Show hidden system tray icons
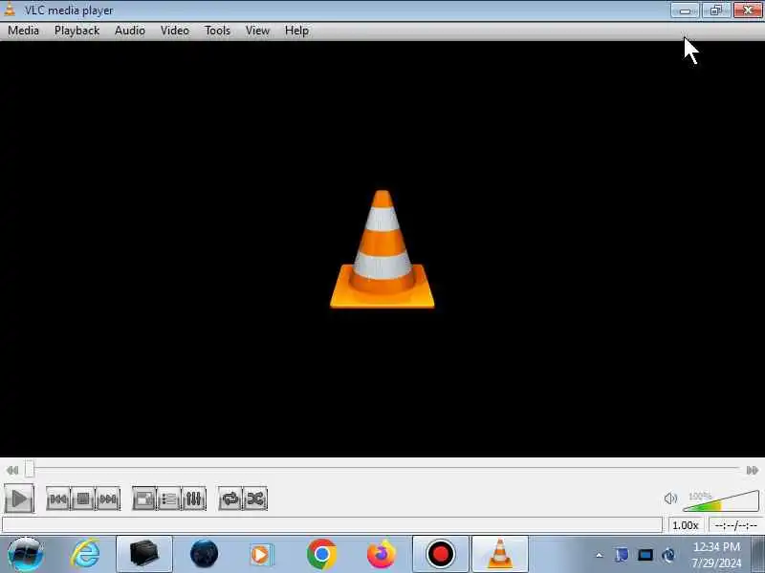This screenshot has height=573, width=765. coord(600,555)
